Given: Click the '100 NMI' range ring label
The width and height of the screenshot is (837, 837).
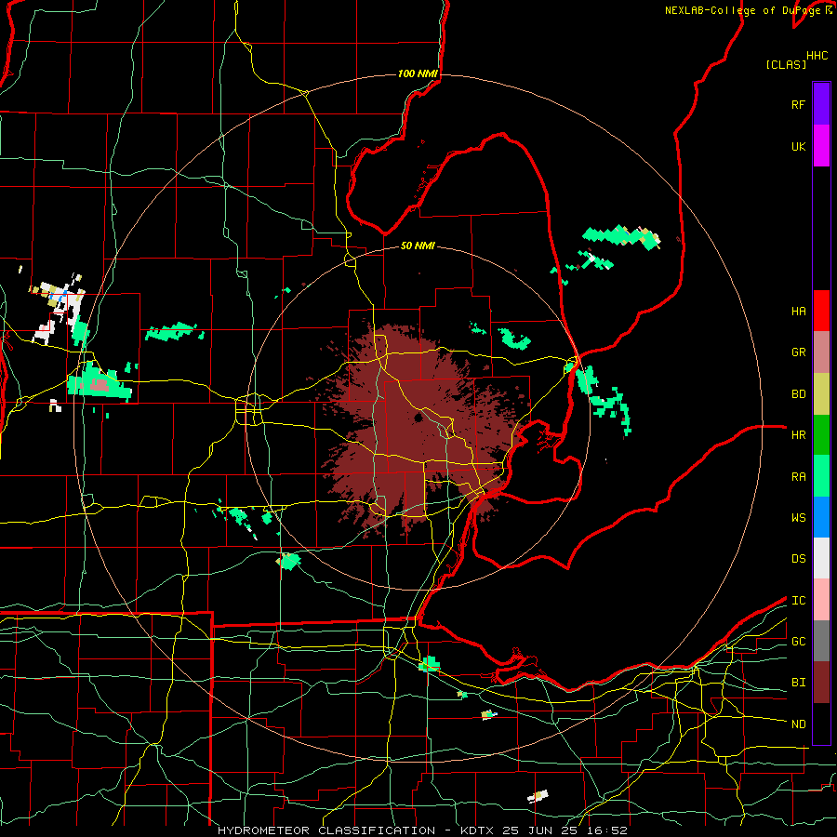Looking at the screenshot, I should pos(418,73).
